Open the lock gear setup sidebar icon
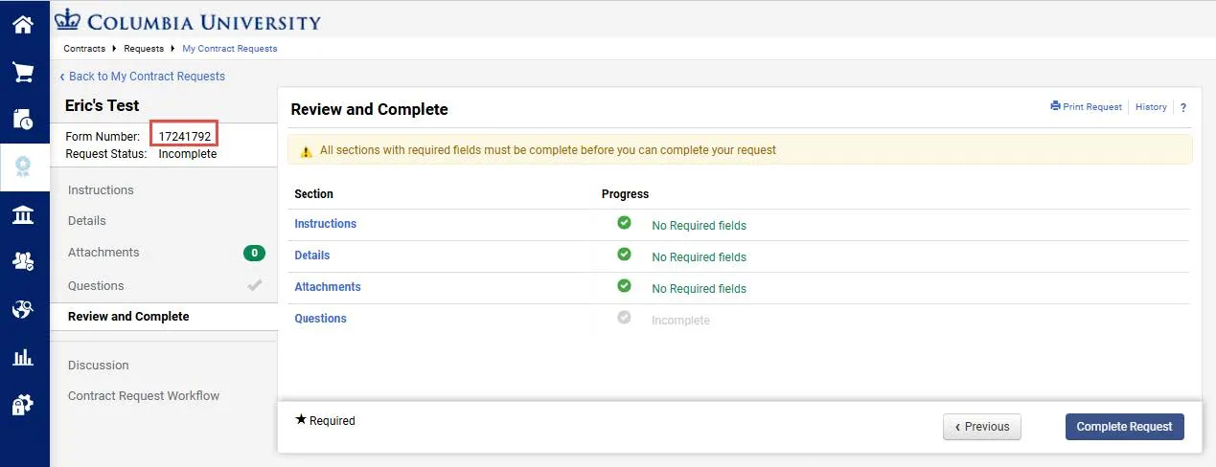 23,405
